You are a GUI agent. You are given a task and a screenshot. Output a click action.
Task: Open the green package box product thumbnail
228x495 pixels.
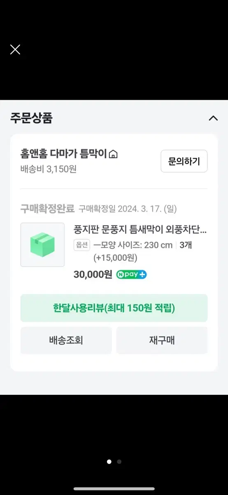click(42, 245)
